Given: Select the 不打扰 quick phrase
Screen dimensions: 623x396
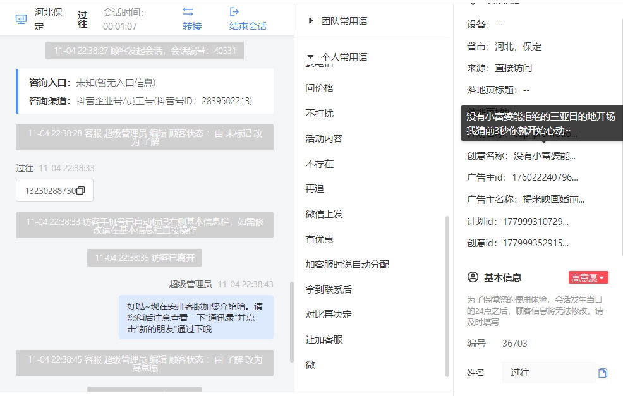Looking at the screenshot, I should pos(320,113).
